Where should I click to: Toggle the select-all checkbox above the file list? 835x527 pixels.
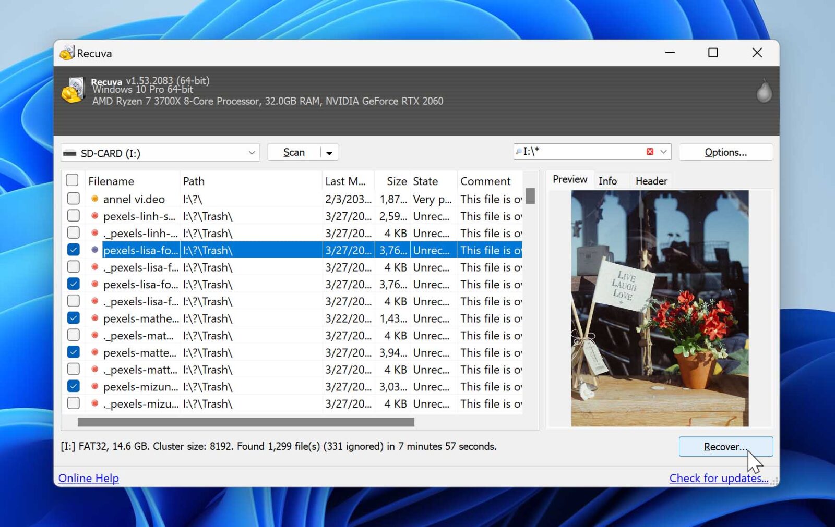click(x=73, y=180)
